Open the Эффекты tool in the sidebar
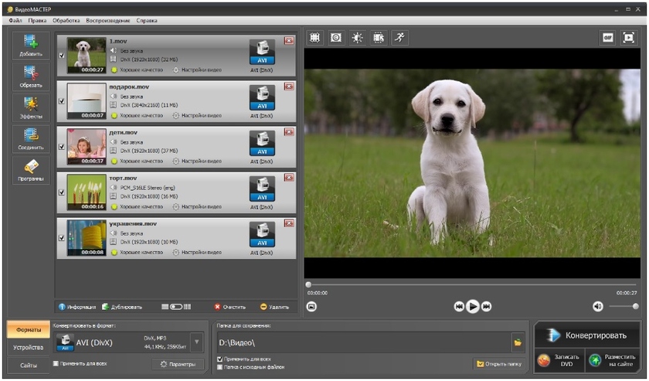The width and height of the screenshot is (649, 381). [31, 106]
